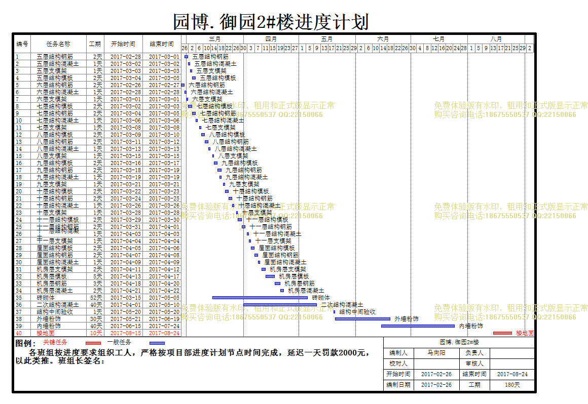Click the chart title 园博.御园2#楼进度计划
Viewport: 588px width, 404px height.
[x=271, y=22]
